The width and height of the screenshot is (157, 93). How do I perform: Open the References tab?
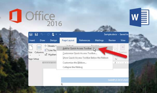tap(85, 40)
